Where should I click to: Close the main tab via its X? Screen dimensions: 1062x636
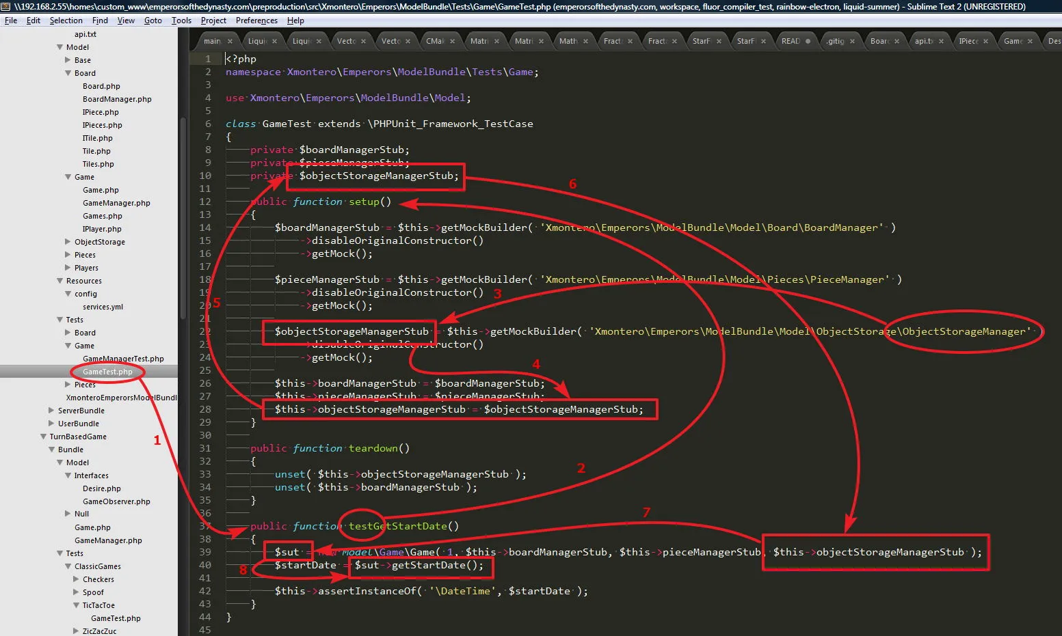(x=230, y=41)
